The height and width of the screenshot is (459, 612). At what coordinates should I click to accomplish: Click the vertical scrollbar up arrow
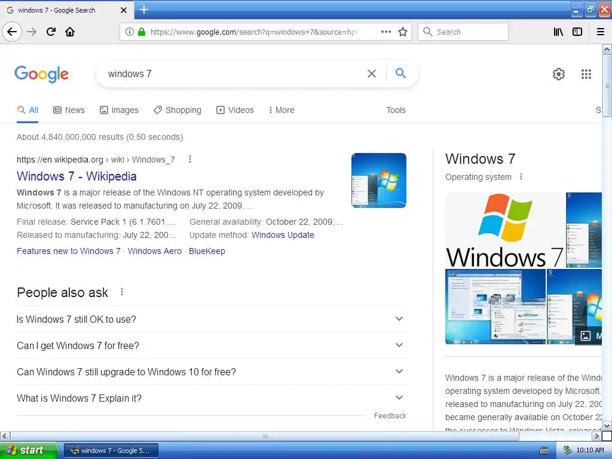pyautogui.click(x=607, y=49)
